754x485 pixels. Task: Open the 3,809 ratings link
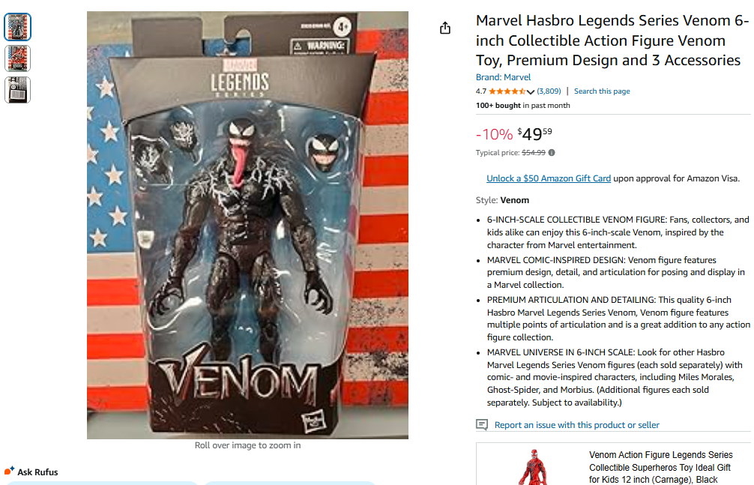549,91
